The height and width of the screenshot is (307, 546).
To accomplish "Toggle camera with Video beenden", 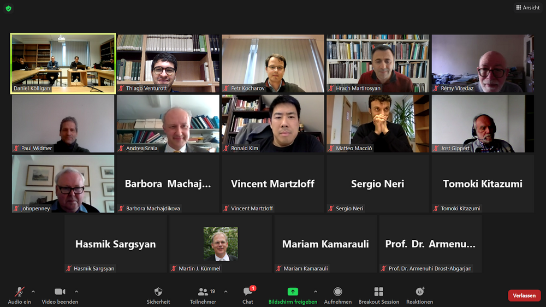I will point(60,296).
